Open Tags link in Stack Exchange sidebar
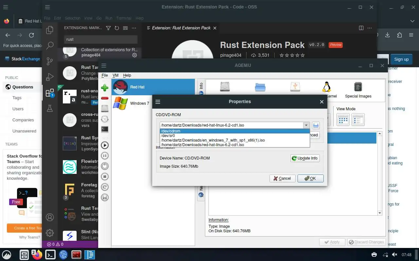 click(17, 98)
